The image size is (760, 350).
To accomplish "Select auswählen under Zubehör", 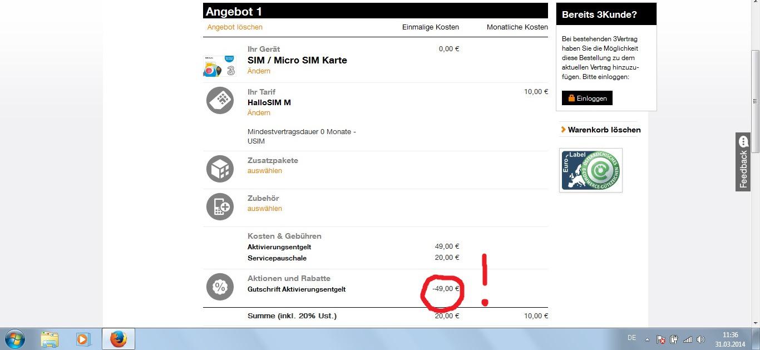I will click(265, 209).
